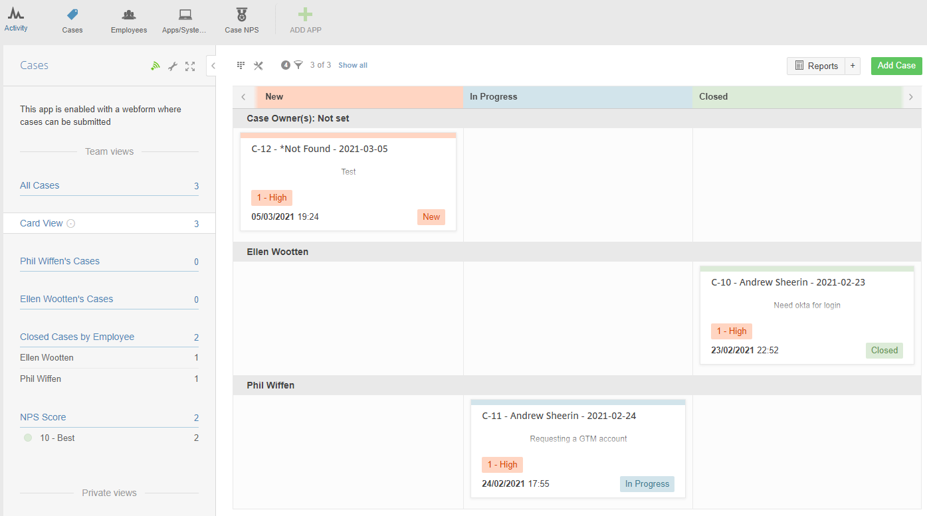The height and width of the screenshot is (516, 927).
Task: Open the Activity app in top bar
Action: pos(16,19)
